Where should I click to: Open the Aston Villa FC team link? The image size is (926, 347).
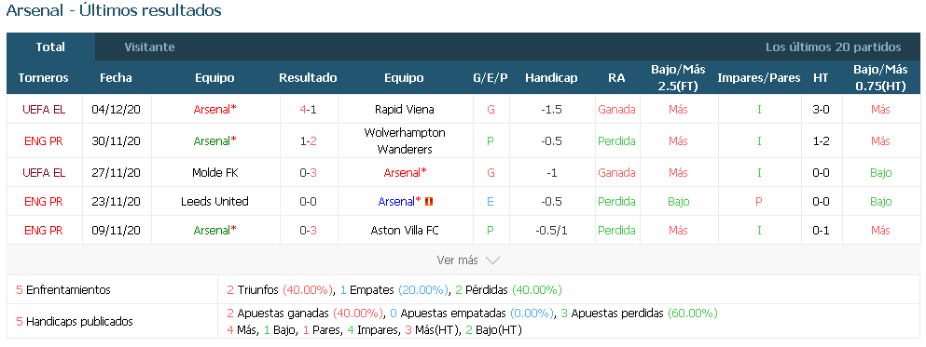click(x=405, y=231)
